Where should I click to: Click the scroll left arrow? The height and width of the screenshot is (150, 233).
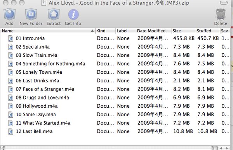221,148
